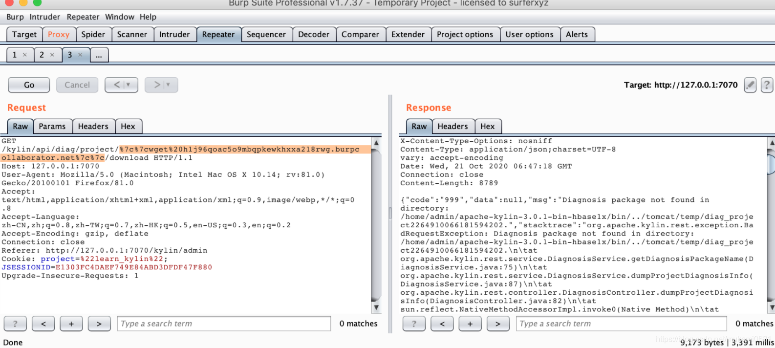This screenshot has height=348, width=775.
Task: Switch to the Target tab
Action: point(24,35)
